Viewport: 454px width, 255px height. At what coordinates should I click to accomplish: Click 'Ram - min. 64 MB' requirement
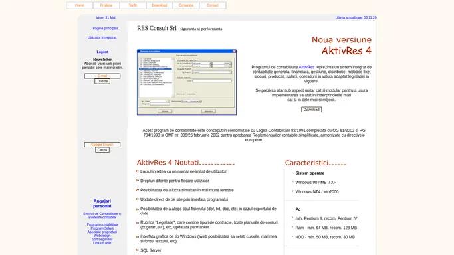[326, 228]
